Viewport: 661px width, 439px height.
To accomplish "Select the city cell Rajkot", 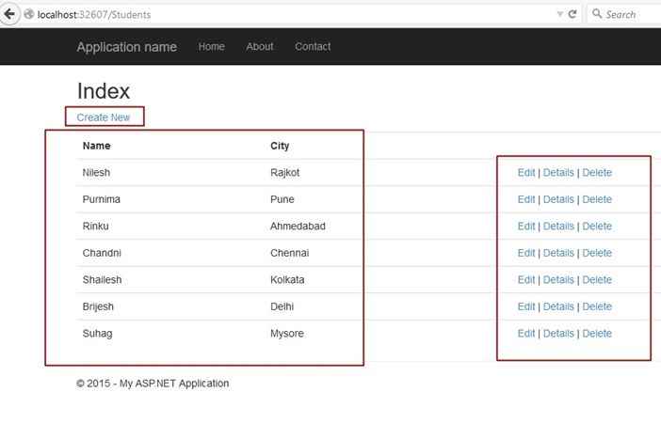I will coord(285,173).
